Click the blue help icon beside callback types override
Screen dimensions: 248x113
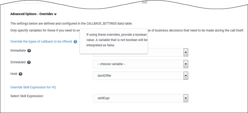[75, 42]
